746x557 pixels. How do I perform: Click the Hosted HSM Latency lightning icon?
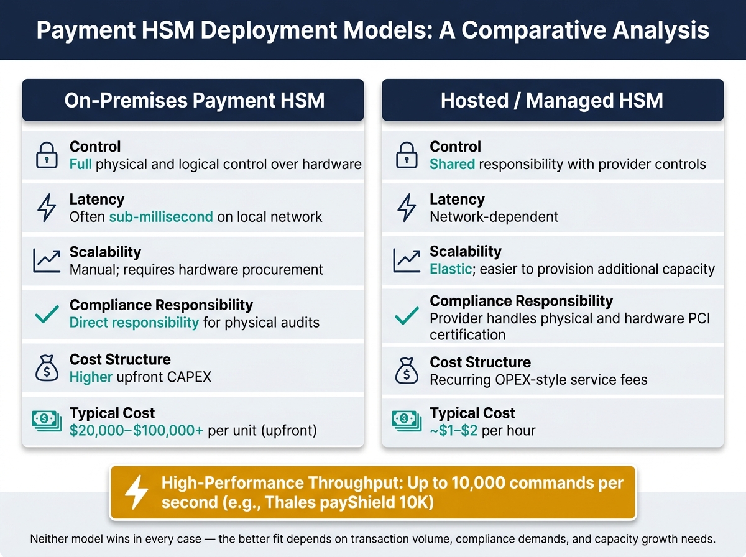407,208
